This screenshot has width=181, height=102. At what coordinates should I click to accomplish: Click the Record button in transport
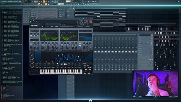33,2
